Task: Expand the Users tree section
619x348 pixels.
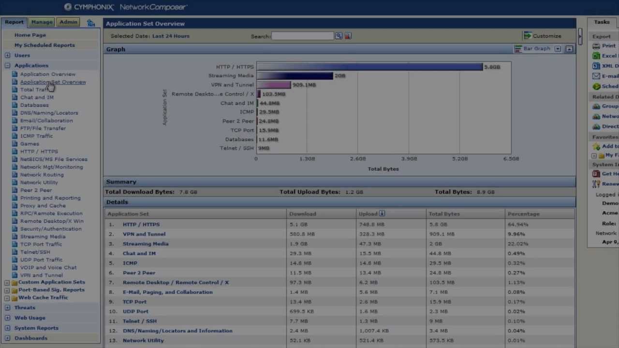Action: coord(7,56)
